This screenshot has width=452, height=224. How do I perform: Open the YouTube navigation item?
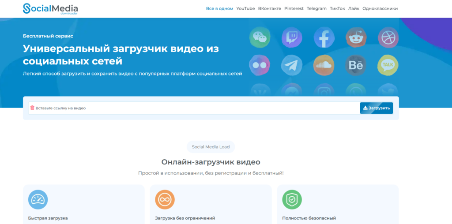pyautogui.click(x=245, y=9)
